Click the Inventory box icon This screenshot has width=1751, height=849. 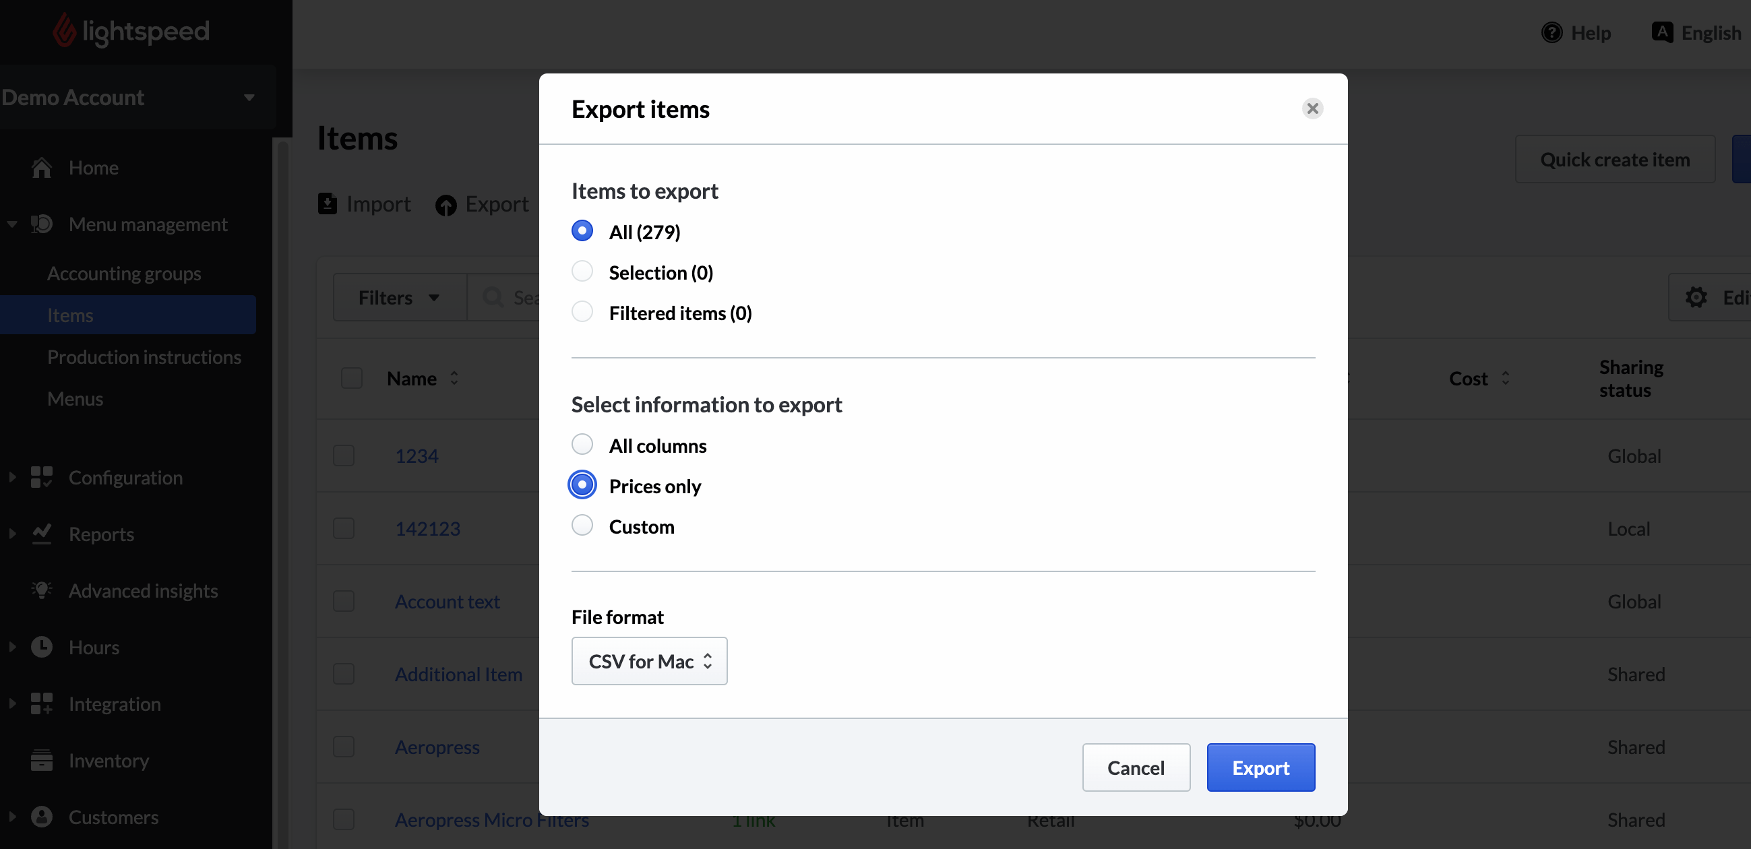click(42, 761)
